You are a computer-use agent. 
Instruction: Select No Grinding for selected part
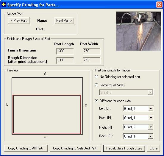(118, 77)
